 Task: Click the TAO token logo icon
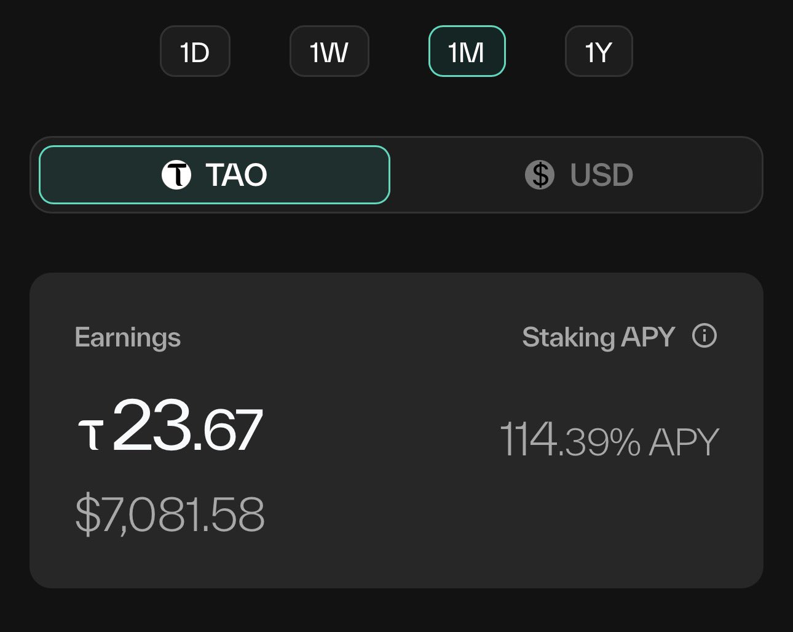(176, 175)
